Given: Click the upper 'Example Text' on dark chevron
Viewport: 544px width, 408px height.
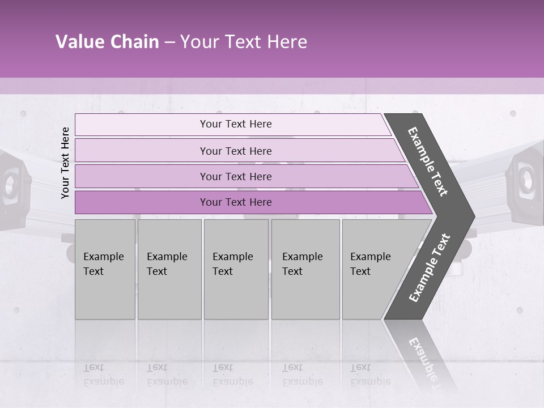Looking at the screenshot, I should click(x=427, y=161).
